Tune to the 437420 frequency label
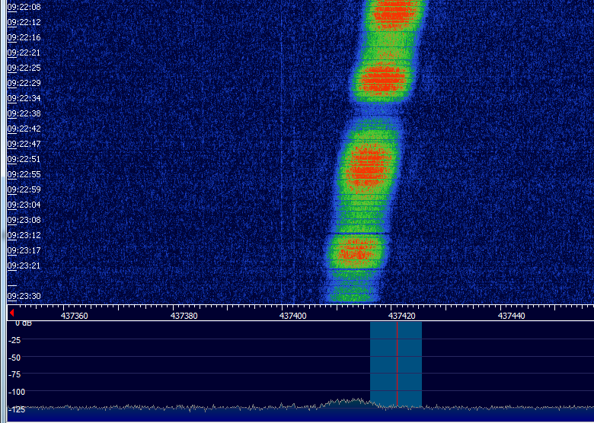 (x=402, y=316)
